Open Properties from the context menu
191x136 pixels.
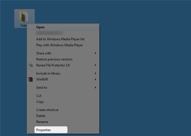[x=44, y=130]
